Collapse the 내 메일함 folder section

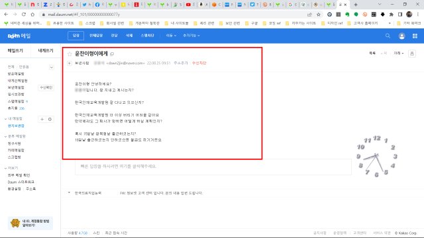tap(6, 119)
